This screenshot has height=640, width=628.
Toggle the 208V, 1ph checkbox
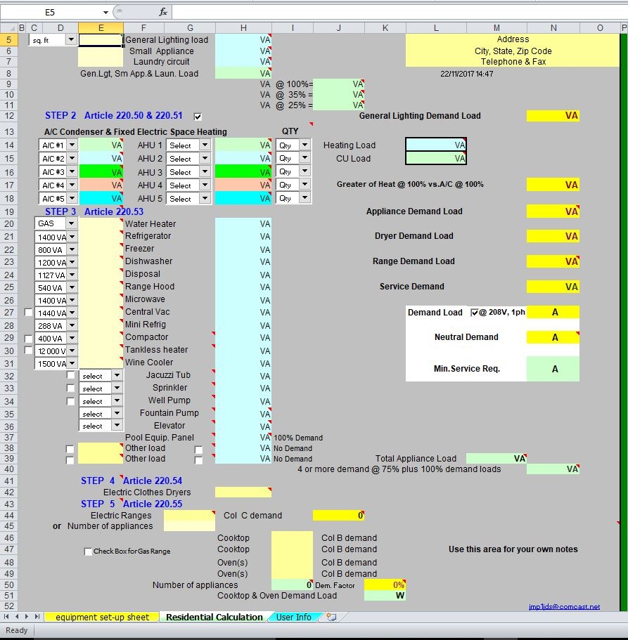point(475,313)
